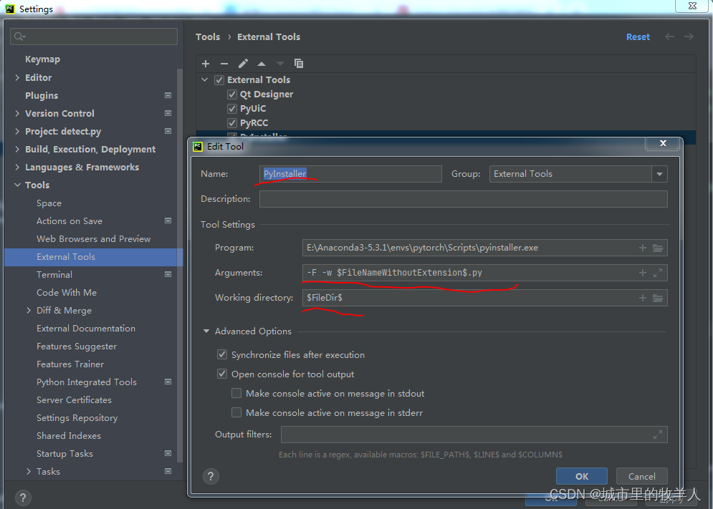The width and height of the screenshot is (713, 509).
Task: Click the Reset link
Action: coord(638,37)
